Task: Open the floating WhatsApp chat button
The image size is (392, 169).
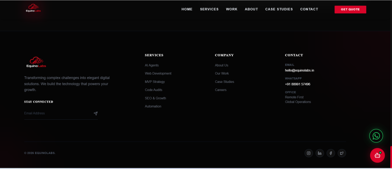Action: pyautogui.click(x=376, y=136)
